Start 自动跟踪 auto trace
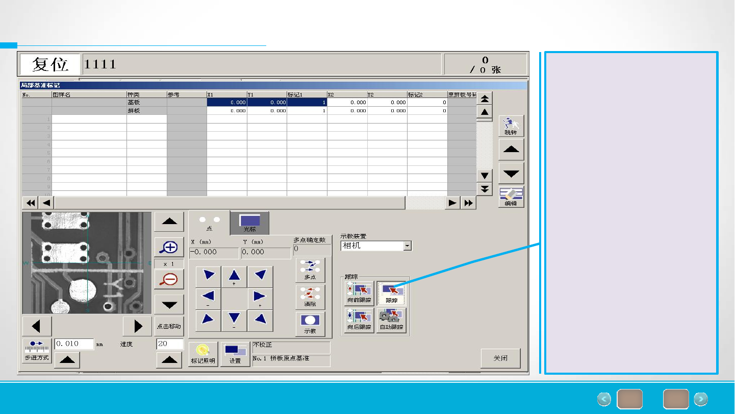735x414 pixels. [391, 320]
